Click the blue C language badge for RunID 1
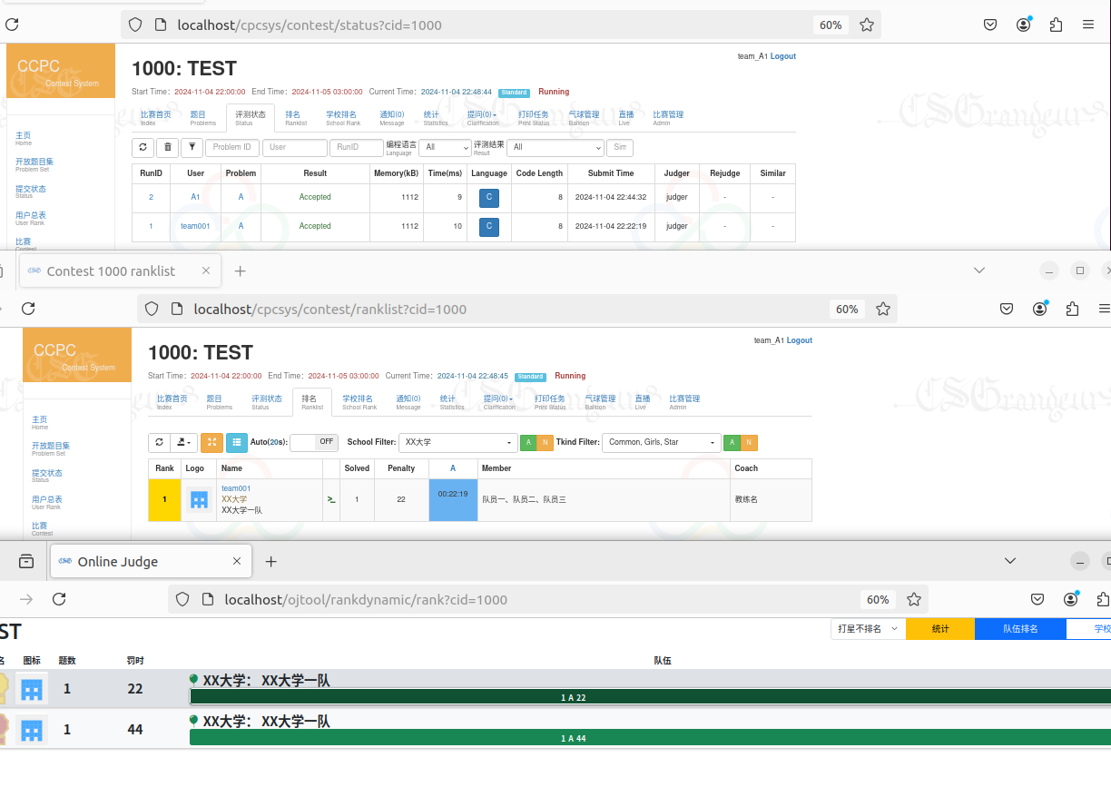This screenshot has width=1111, height=787. click(x=488, y=226)
